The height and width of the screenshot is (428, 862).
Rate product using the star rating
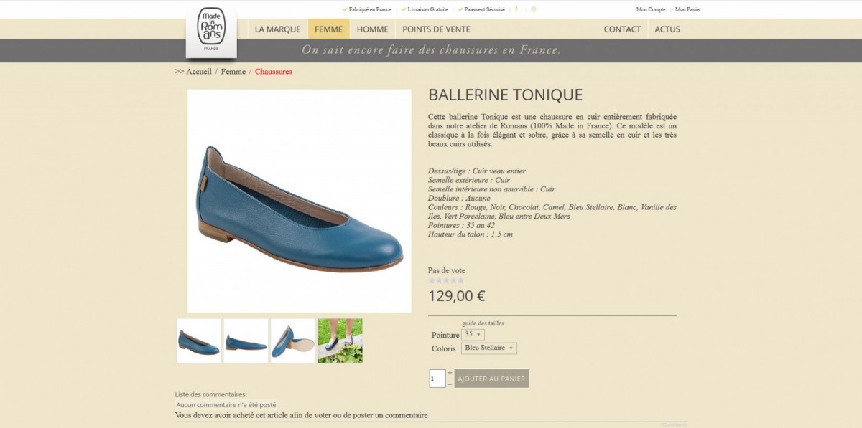coord(446,280)
